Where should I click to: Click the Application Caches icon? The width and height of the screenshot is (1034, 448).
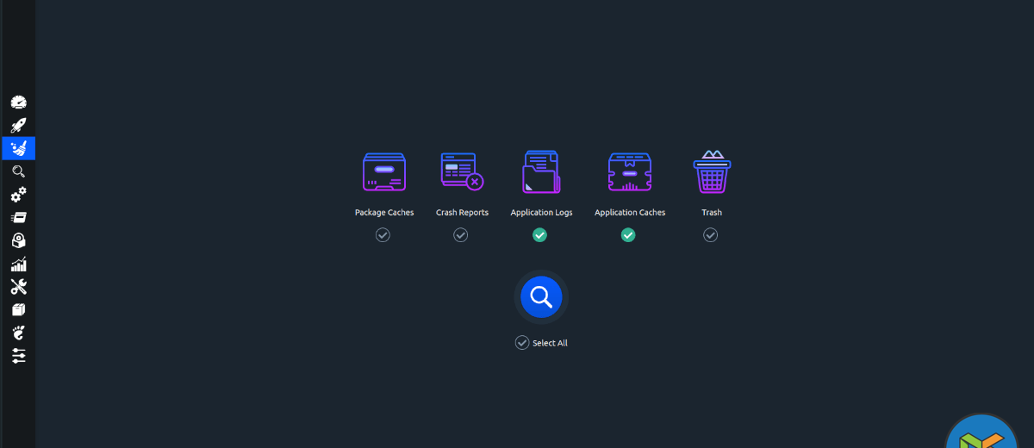[630, 171]
